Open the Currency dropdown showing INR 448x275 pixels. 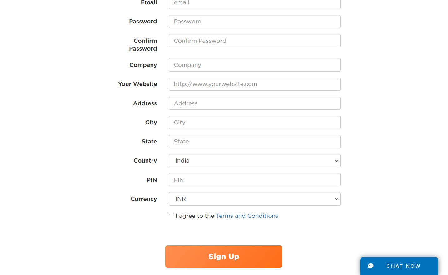click(254, 199)
